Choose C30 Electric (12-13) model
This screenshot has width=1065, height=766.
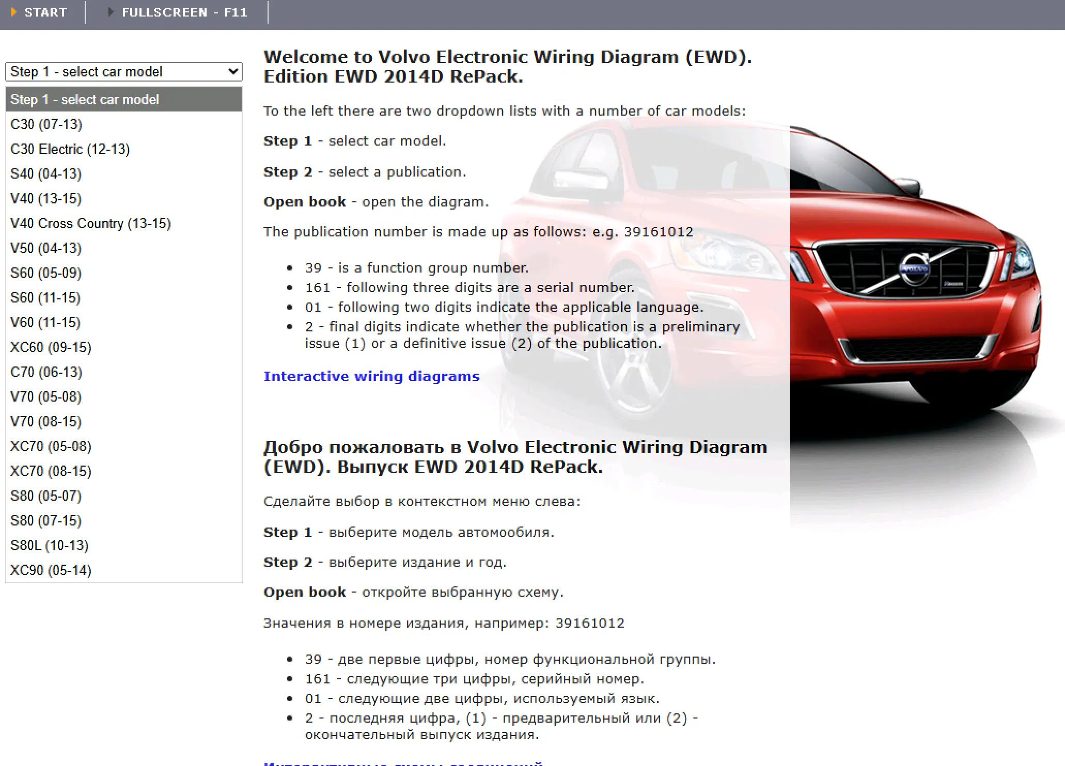(70, 149)
